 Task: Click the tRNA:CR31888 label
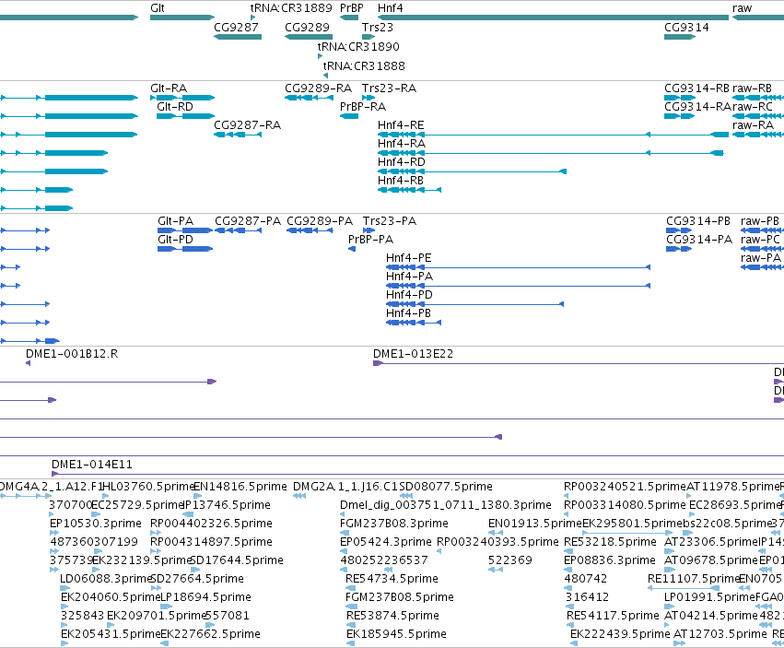click(x=364, y=66)
